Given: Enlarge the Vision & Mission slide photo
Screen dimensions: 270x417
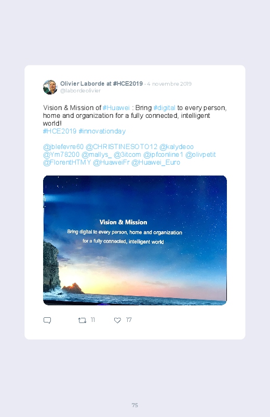Looking at the screenshot, I should tap(135, 240).
